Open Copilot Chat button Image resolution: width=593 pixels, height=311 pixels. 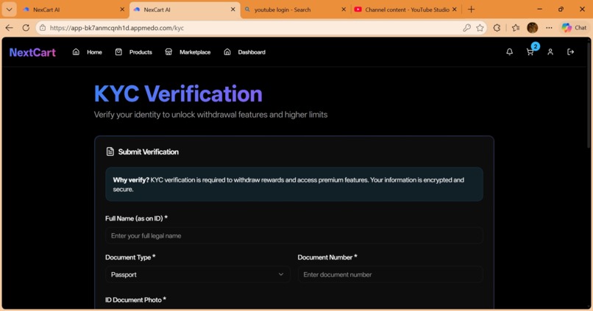pyautogui.click(x=574, y=28)
